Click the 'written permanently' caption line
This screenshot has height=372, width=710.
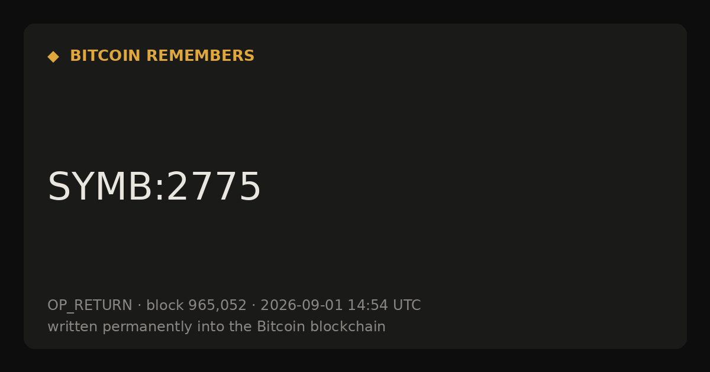coord(217,327)
